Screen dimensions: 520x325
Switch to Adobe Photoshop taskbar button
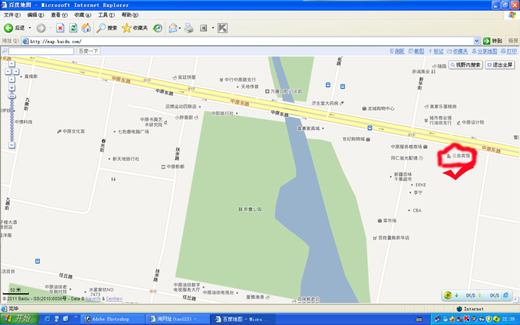(112, 319)
